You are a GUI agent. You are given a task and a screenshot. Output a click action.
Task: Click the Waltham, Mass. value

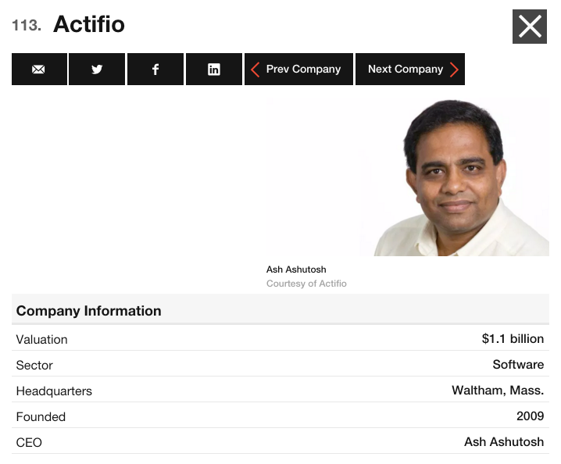[498, 391]
